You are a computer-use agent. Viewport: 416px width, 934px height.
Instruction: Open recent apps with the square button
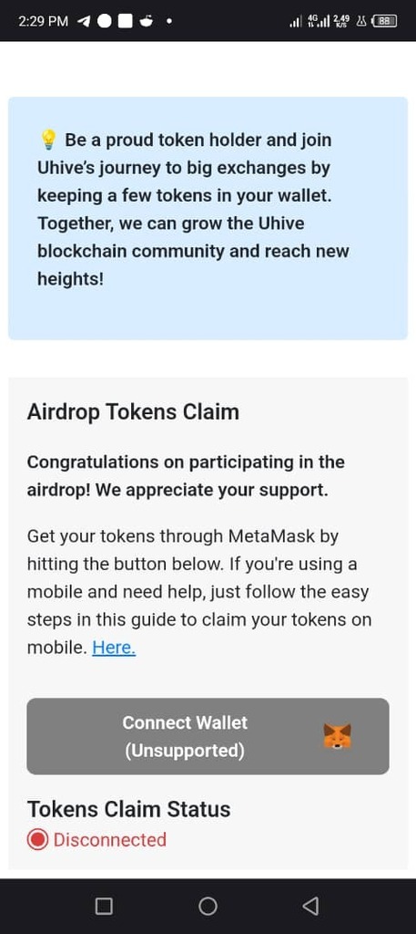[104, 906]
